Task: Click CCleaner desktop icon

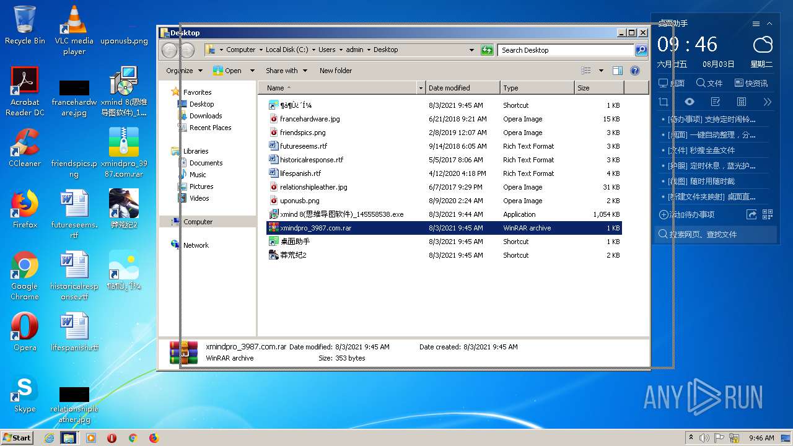Action: (25, 148)
